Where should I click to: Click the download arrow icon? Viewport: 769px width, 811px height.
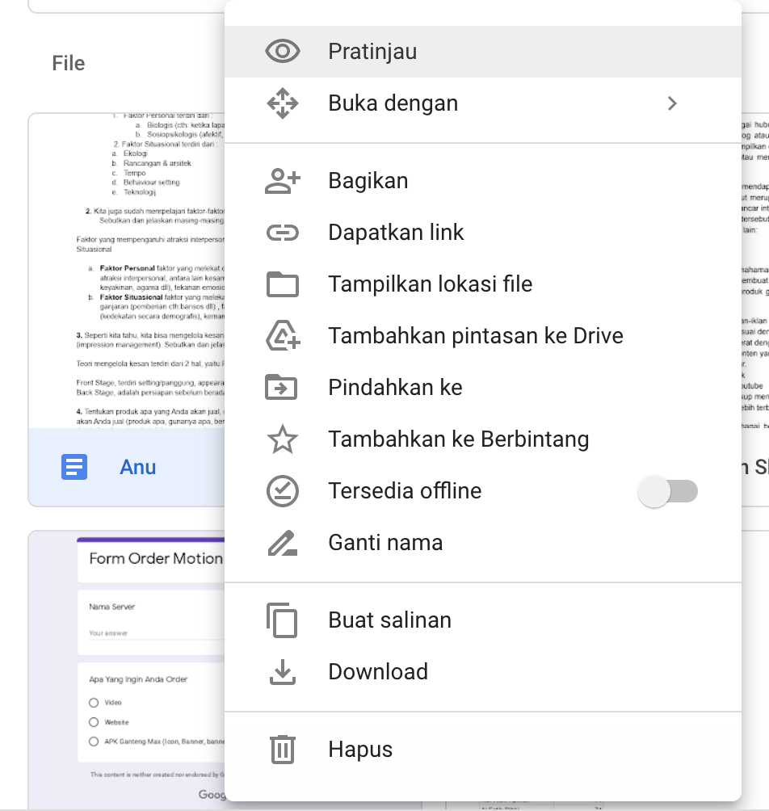[x=282, y=672]
